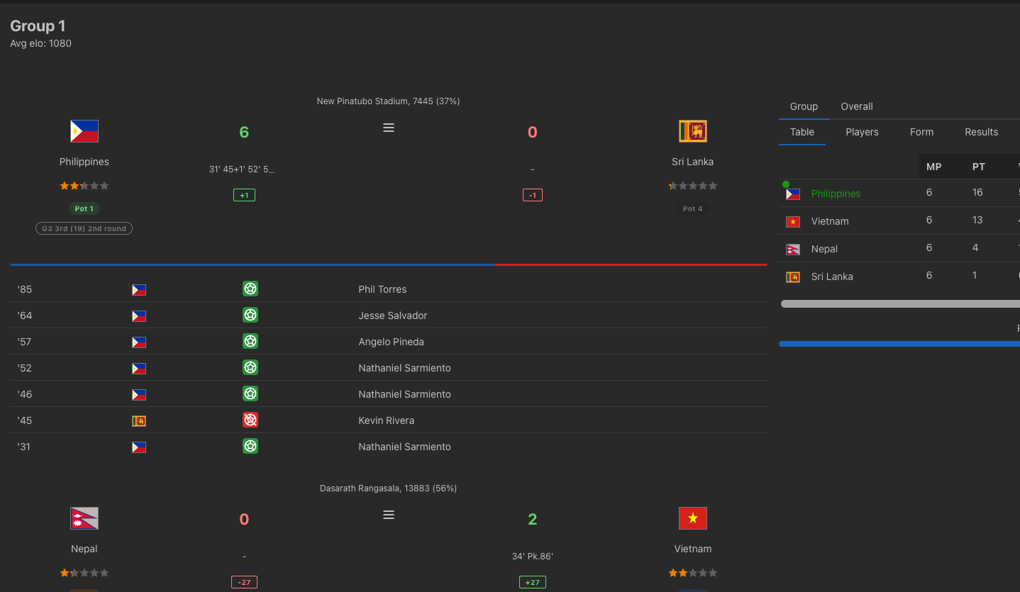Click Vietnam row in group table

click(x=899, y=220)
